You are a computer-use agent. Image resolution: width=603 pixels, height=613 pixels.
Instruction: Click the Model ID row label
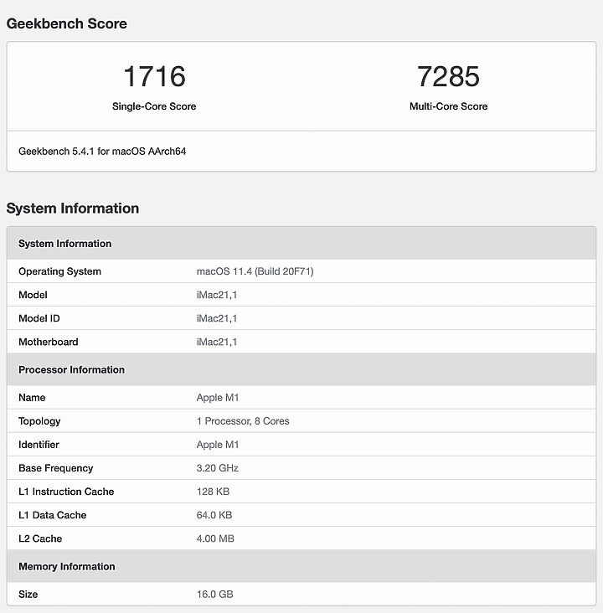(39, 318)
